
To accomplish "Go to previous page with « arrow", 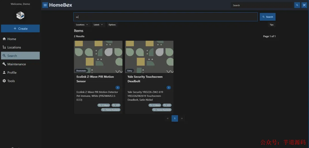I will point(168,119).
